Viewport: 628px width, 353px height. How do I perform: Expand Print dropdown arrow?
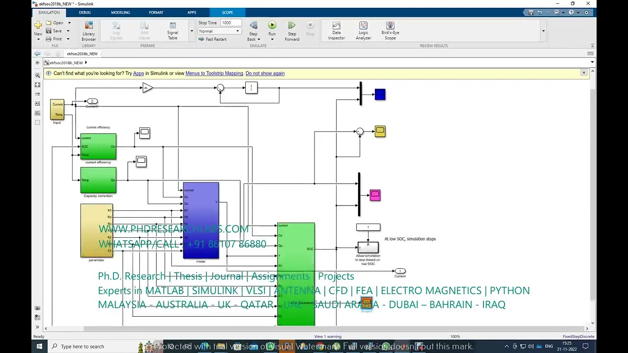[68, 39]
